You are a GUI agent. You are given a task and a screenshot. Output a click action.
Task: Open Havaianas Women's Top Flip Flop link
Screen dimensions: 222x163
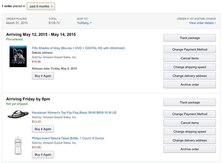74,112
